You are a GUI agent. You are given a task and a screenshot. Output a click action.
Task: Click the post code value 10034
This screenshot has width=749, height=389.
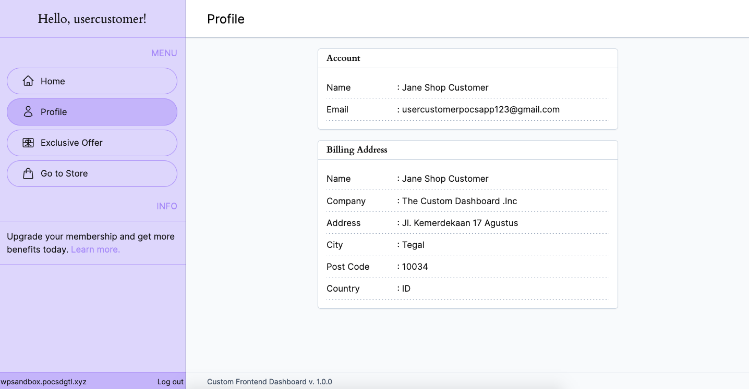[415, 267]
